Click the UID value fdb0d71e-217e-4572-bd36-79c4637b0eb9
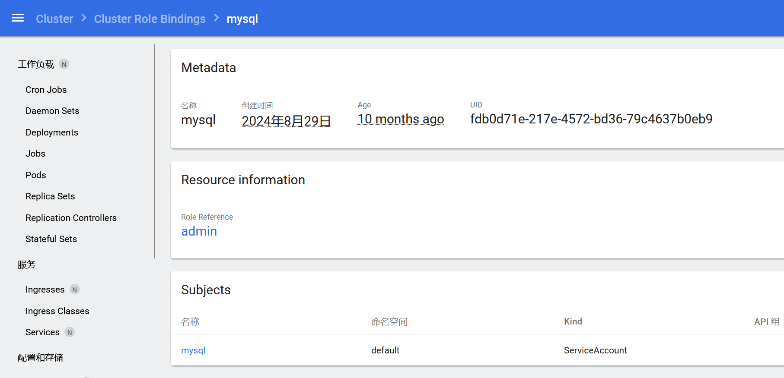 click(591, 119)
